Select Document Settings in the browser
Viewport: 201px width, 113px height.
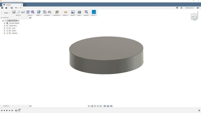pyautogui.click(x=14, y=23)
